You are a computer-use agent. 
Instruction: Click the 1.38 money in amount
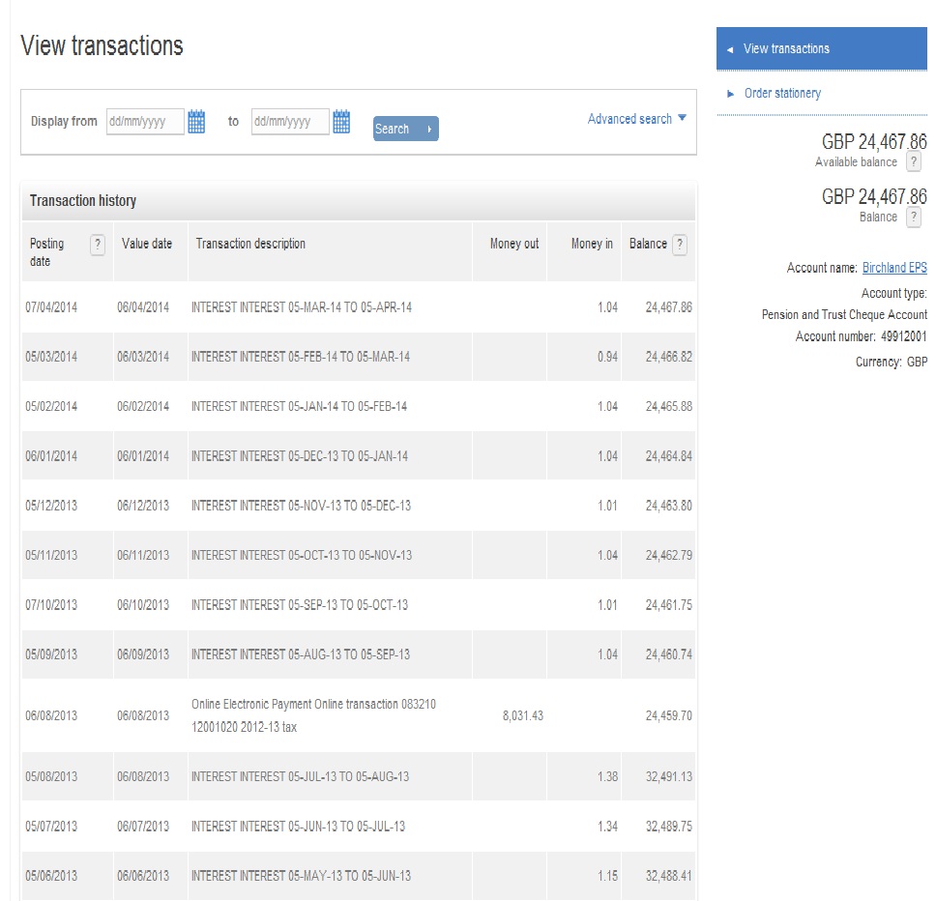point(607,776)
